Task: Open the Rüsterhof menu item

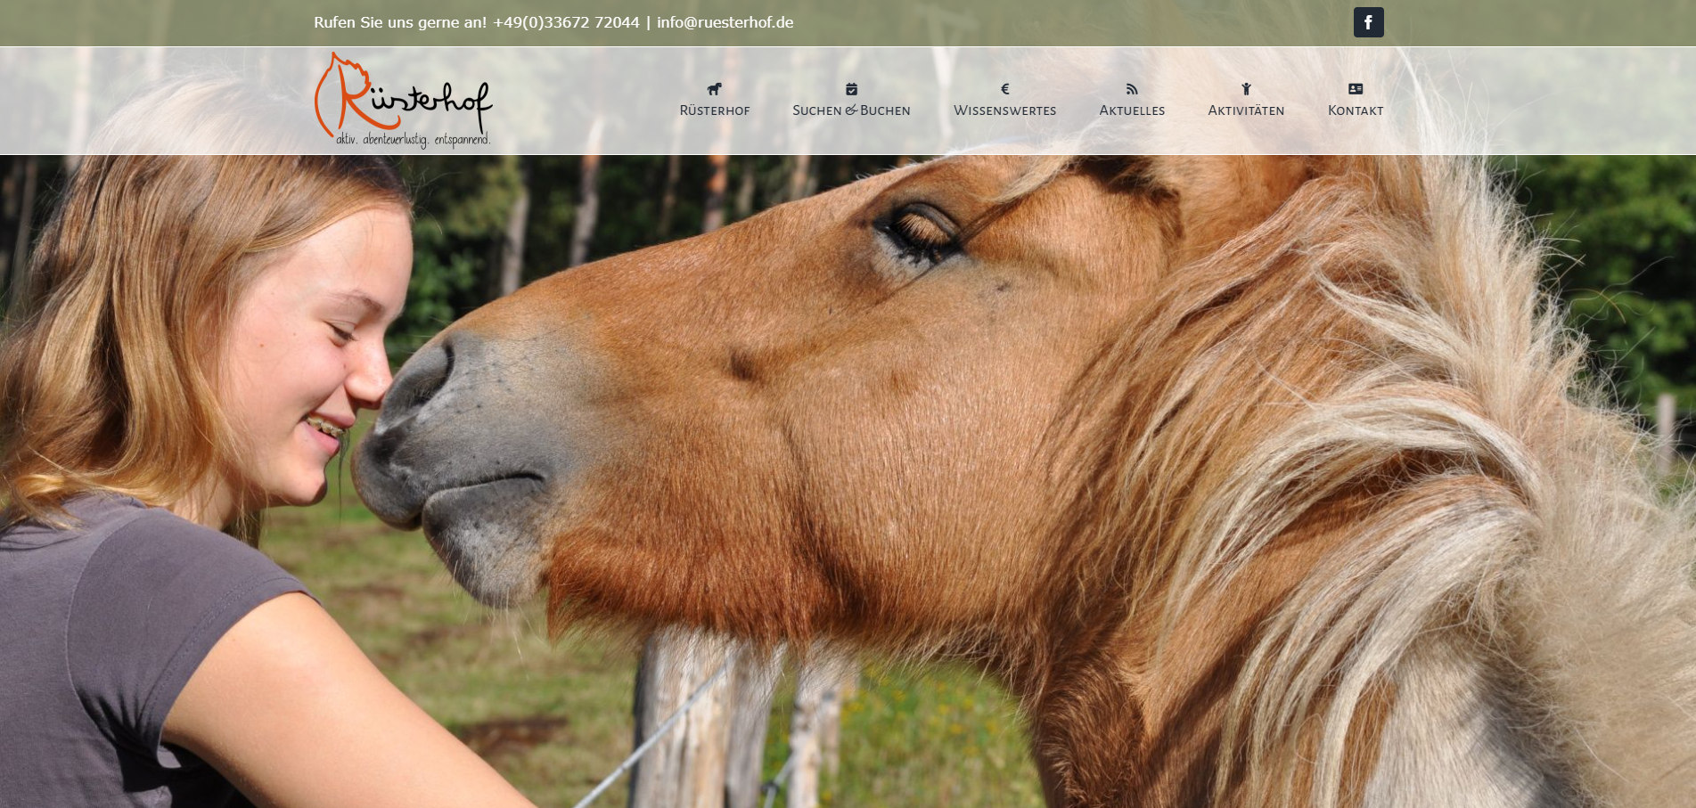Action: 714,110
